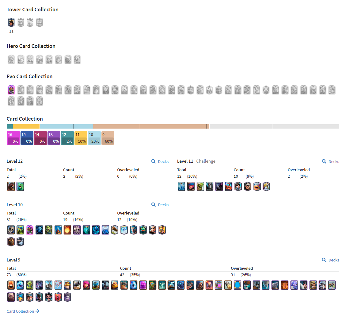Open Decks search for Level 10
This screenshot has width=346, height=321.
click(x=160, y=205)
